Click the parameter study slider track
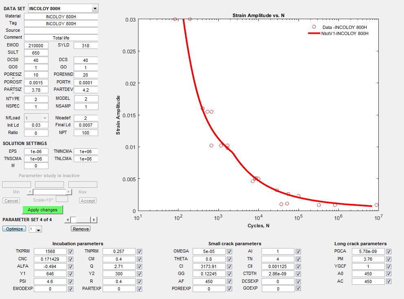 (49, 192)
